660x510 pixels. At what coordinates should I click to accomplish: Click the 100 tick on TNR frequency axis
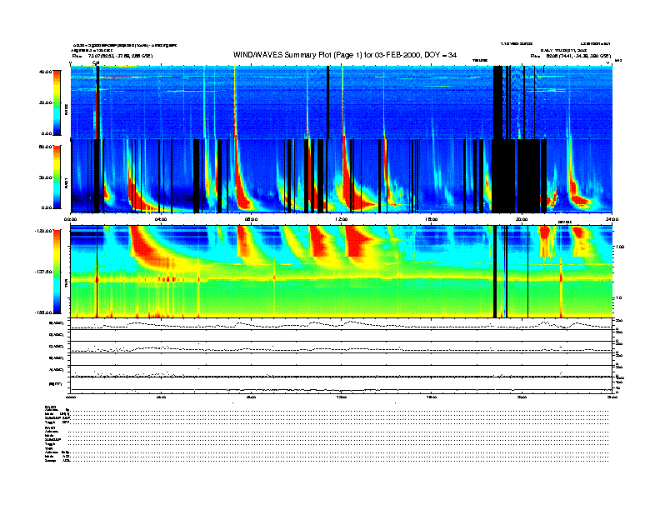tap(620, 247)
